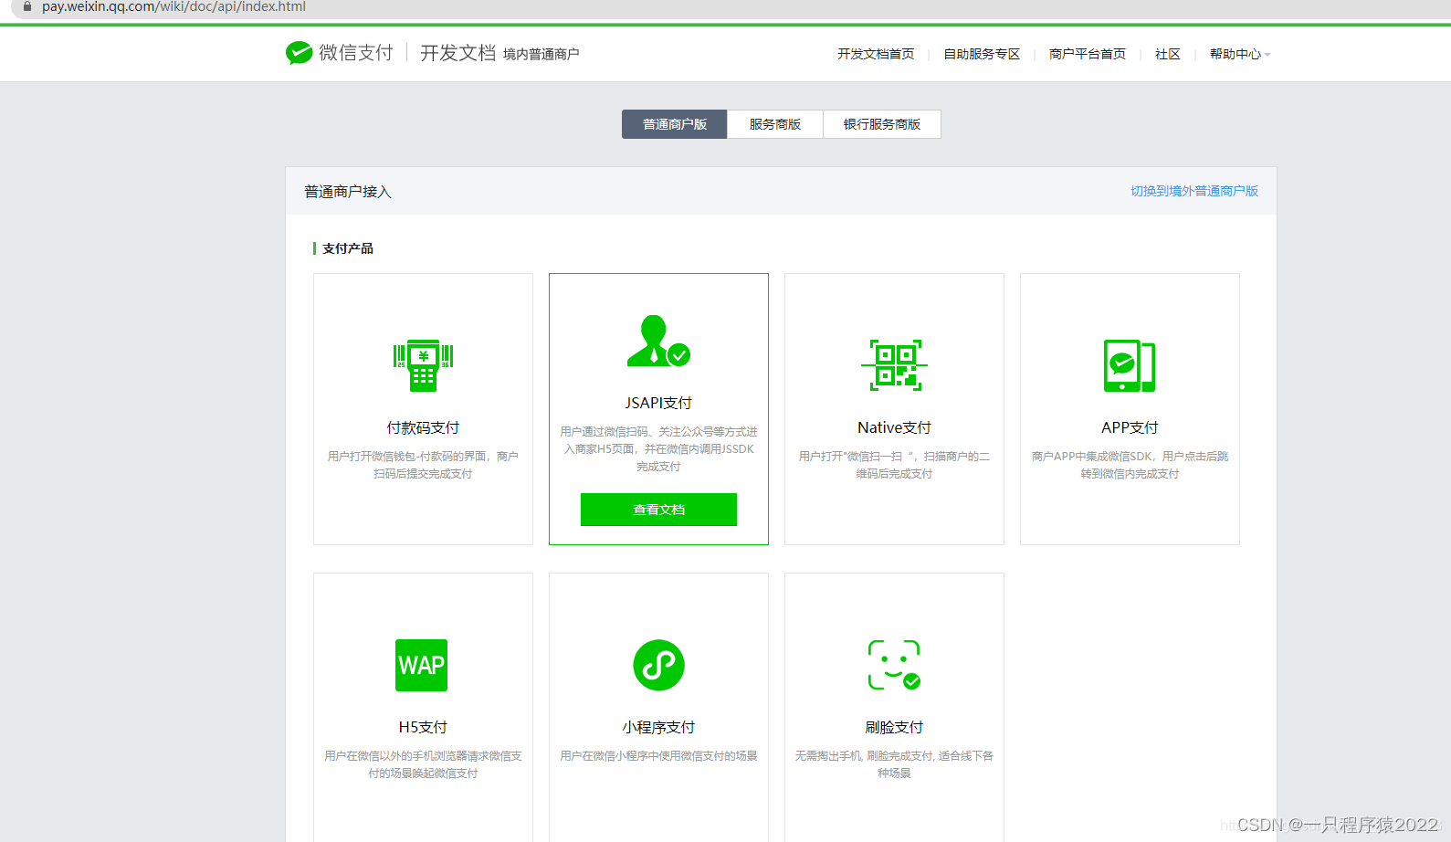The width and height of the screenshot is (1451, 842).
Task: Select the 普通商户版 tab
Action: [675, 124]
